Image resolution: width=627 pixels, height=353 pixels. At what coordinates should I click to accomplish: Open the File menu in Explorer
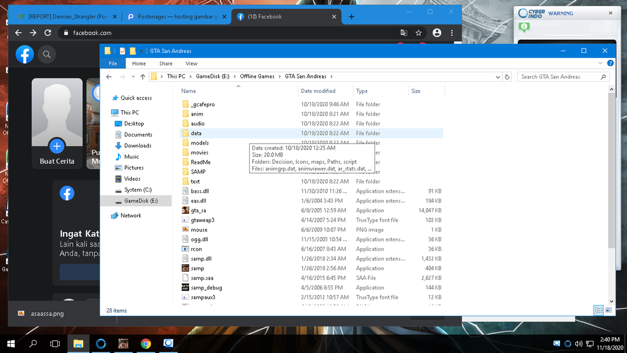tap(113, 63)
